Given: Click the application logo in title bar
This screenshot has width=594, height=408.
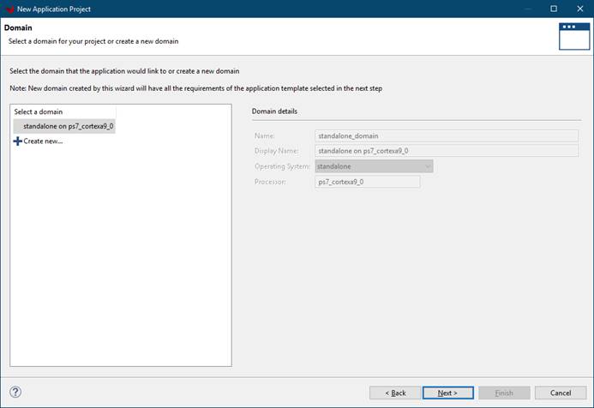Looking at the screenshot, I should coord(9,9).
